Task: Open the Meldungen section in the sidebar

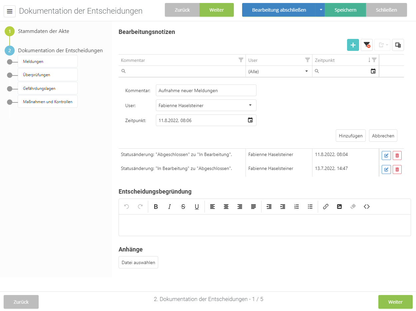Action: (48, 61)
